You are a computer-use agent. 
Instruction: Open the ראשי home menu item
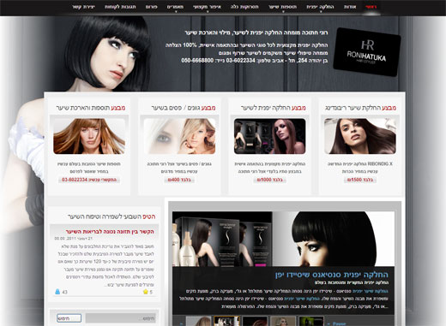(371, 7)
